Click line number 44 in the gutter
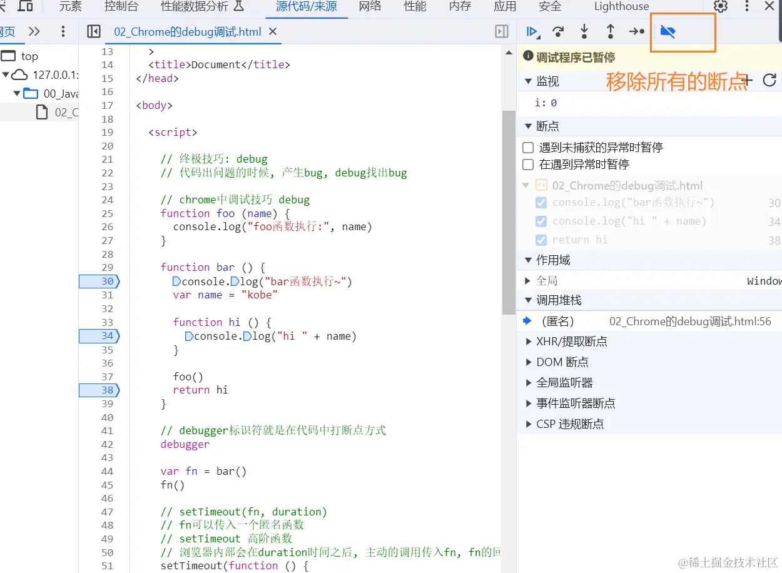 [x=107, y=472]
